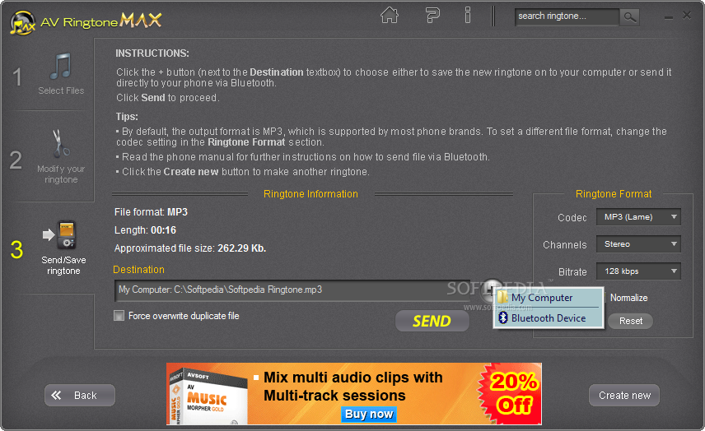705x431 pixels.
Task: Click the 20% Off badge
Action: click(x=513, y=393)
